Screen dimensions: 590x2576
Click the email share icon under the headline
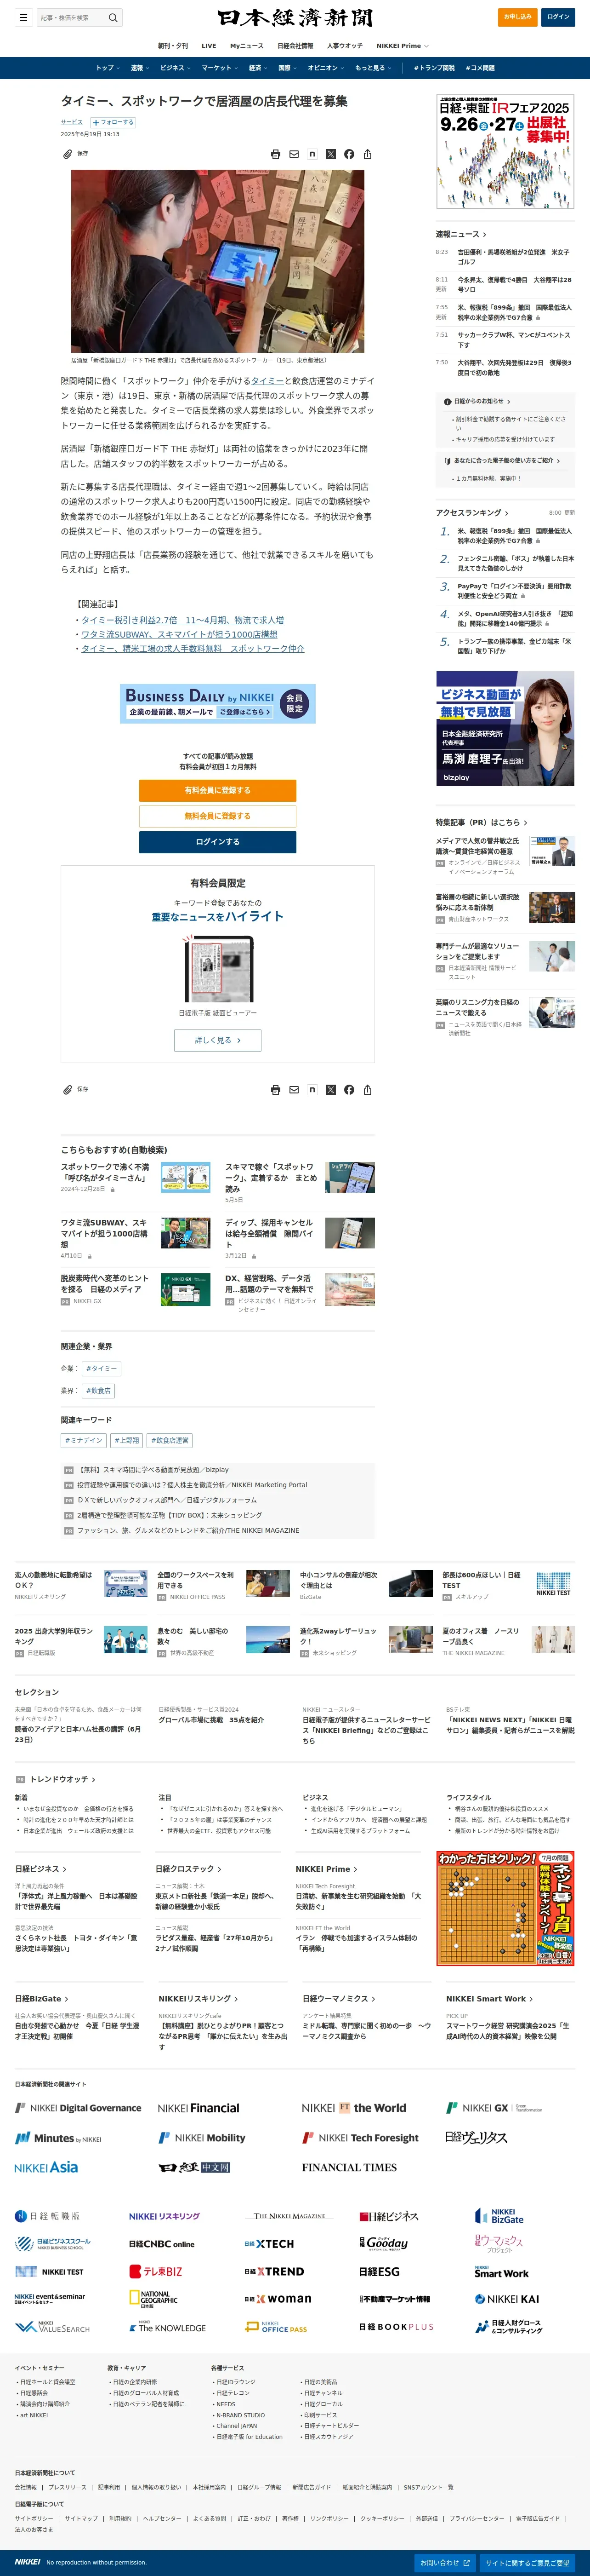click(294, 154)
